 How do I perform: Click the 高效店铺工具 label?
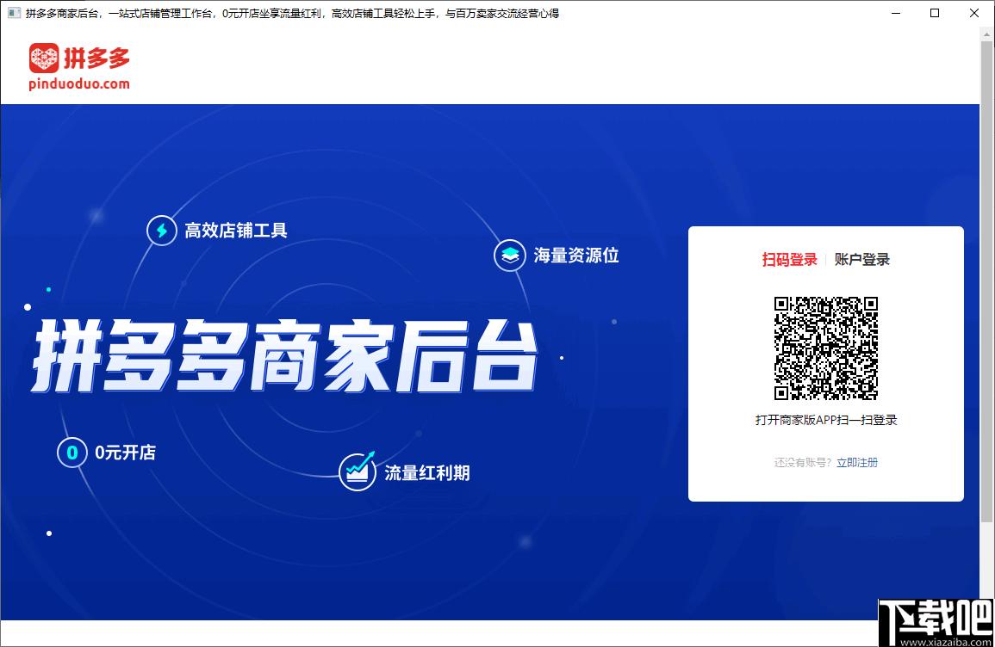tap(235, 230)
